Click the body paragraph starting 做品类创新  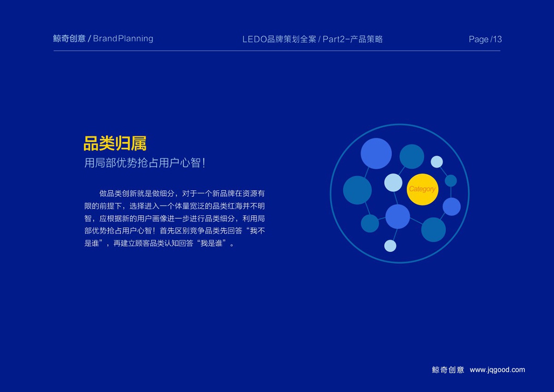click(175, 218)
